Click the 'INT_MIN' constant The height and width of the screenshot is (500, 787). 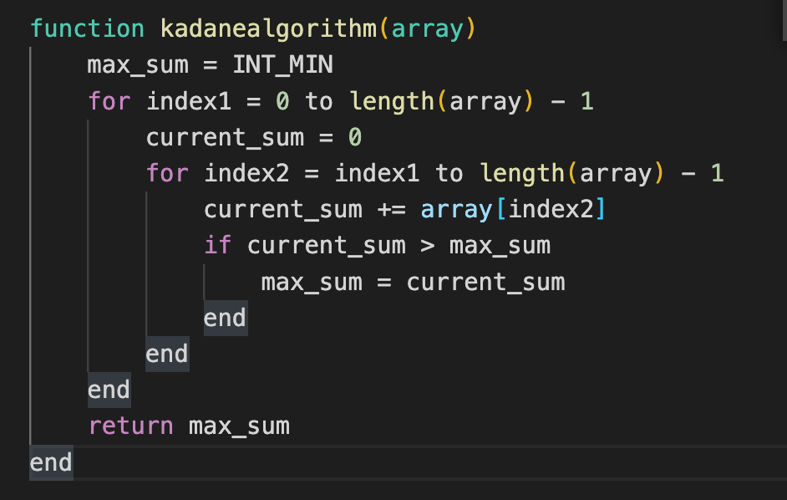pos(283,65)
